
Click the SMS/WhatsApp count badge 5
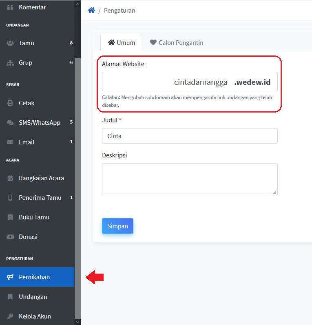tap(71, 122)
